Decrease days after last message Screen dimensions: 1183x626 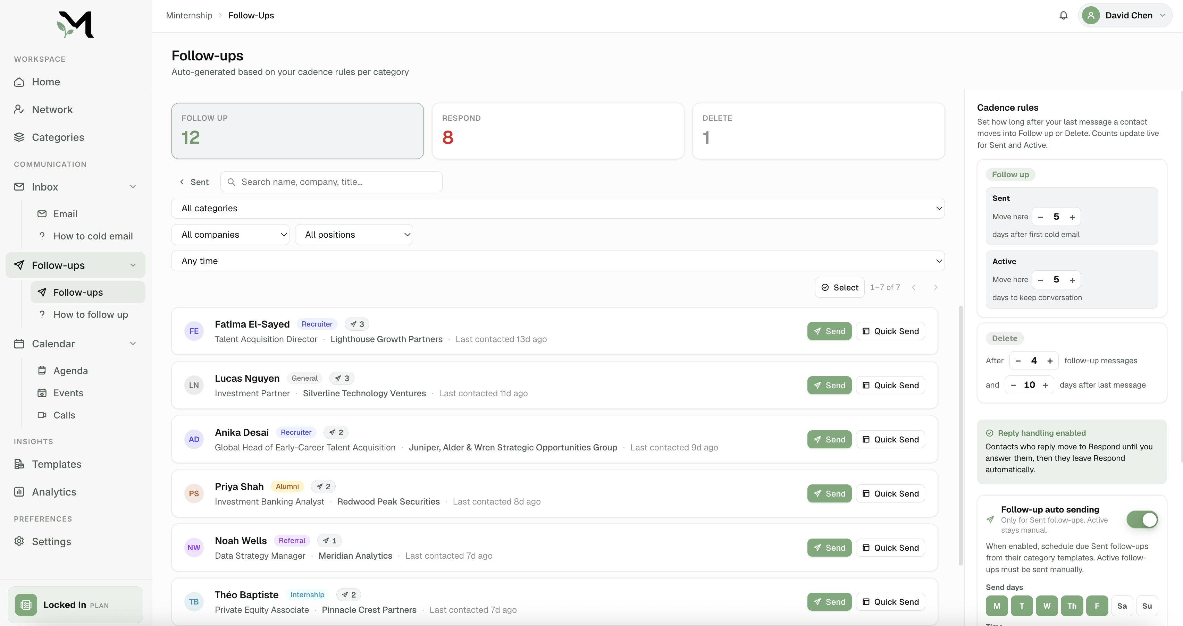tap(1014, 385)
